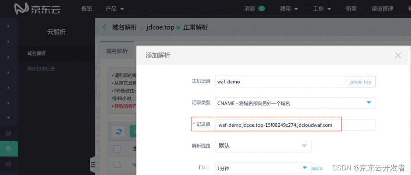This screenshot has width=411, height=175.
Task: Open the 消息 notifications with badge 4
Action: 255,9
